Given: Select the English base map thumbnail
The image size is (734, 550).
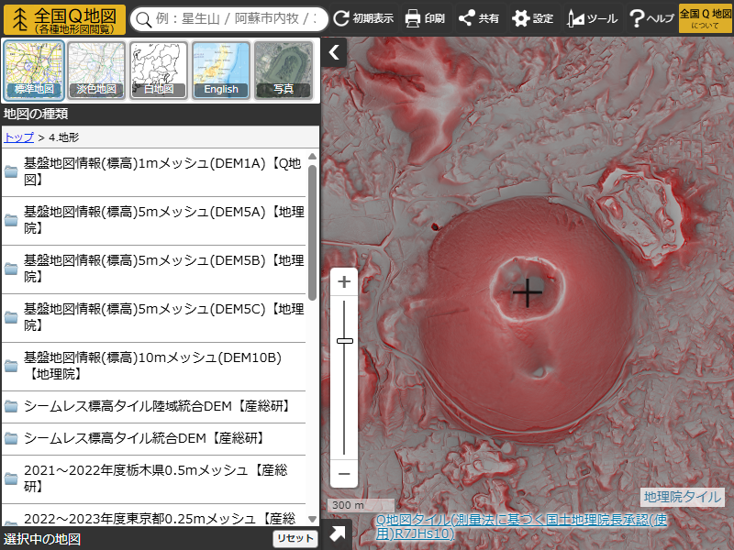Looking at the screenshot, I should 221,71.
